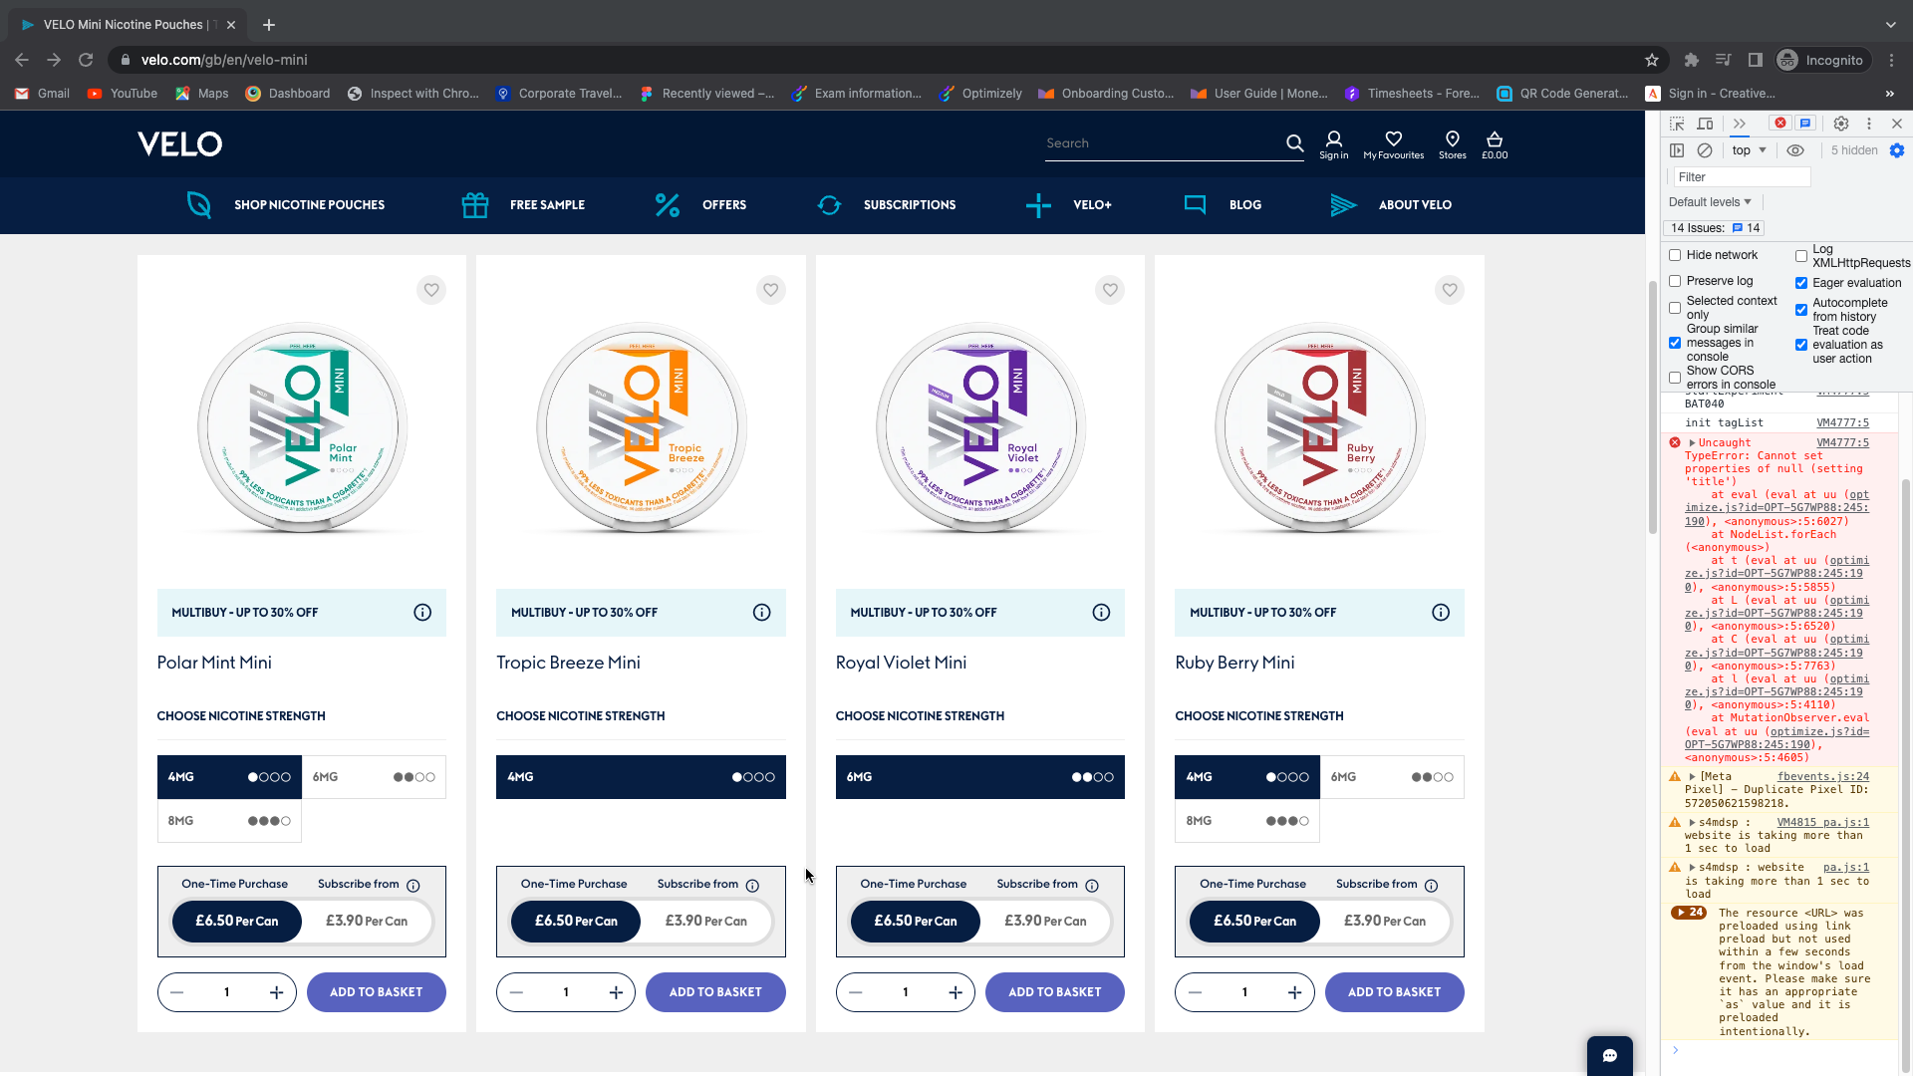The width and height of the screenshot is (1913, 1076).
Task: Clear console with the block icon
Action: [x=1705, y=150]
